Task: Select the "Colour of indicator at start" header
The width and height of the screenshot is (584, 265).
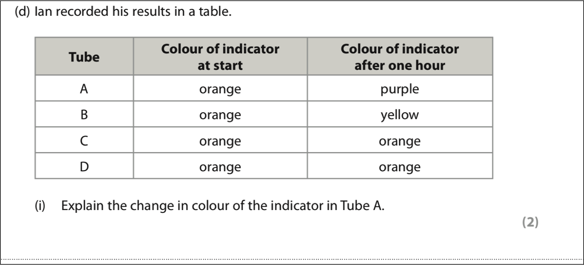Action: click(220, 57)
